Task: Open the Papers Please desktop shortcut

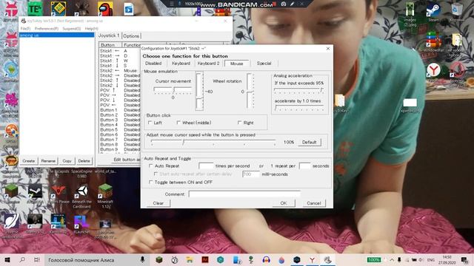Action: (59, 194)
